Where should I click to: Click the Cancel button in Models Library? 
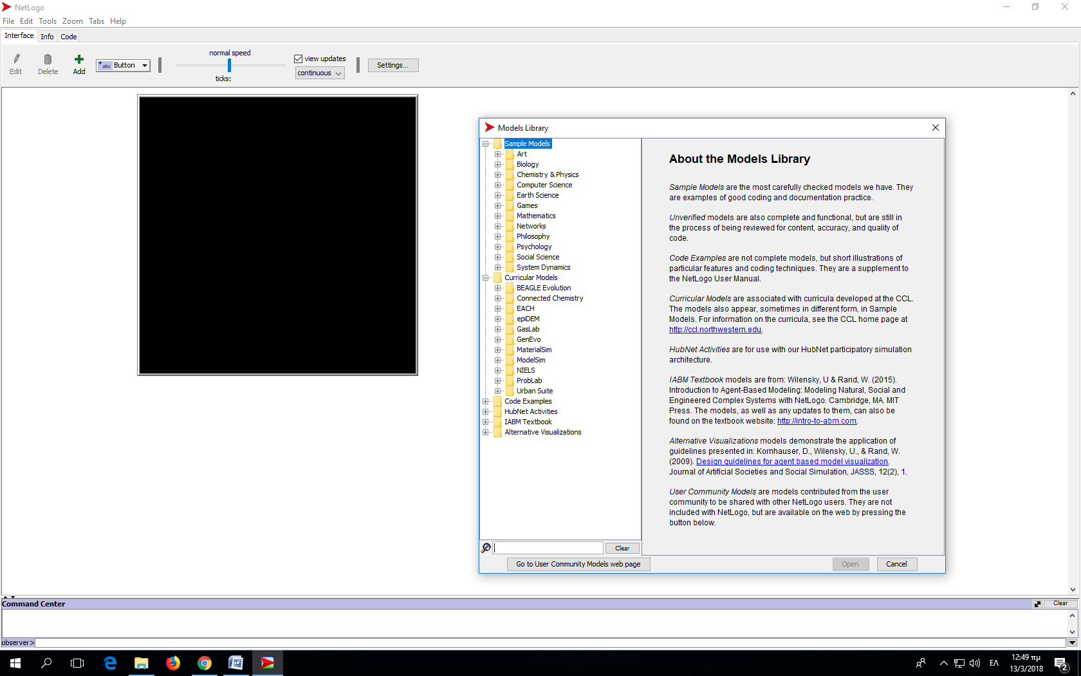point(896,564)
